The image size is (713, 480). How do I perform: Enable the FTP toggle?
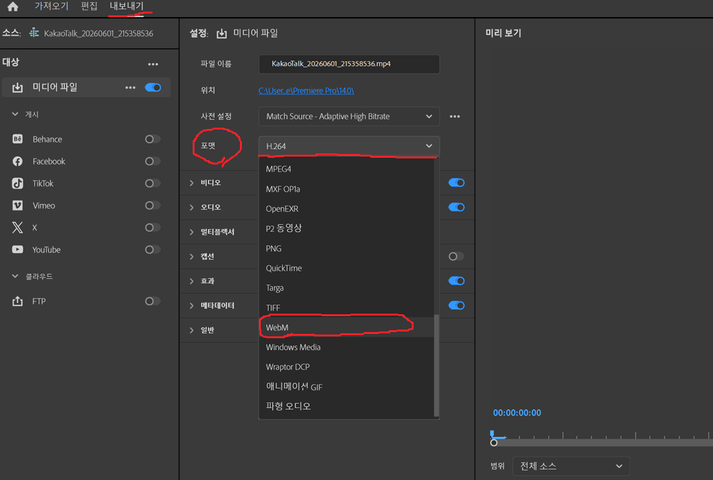152,301
